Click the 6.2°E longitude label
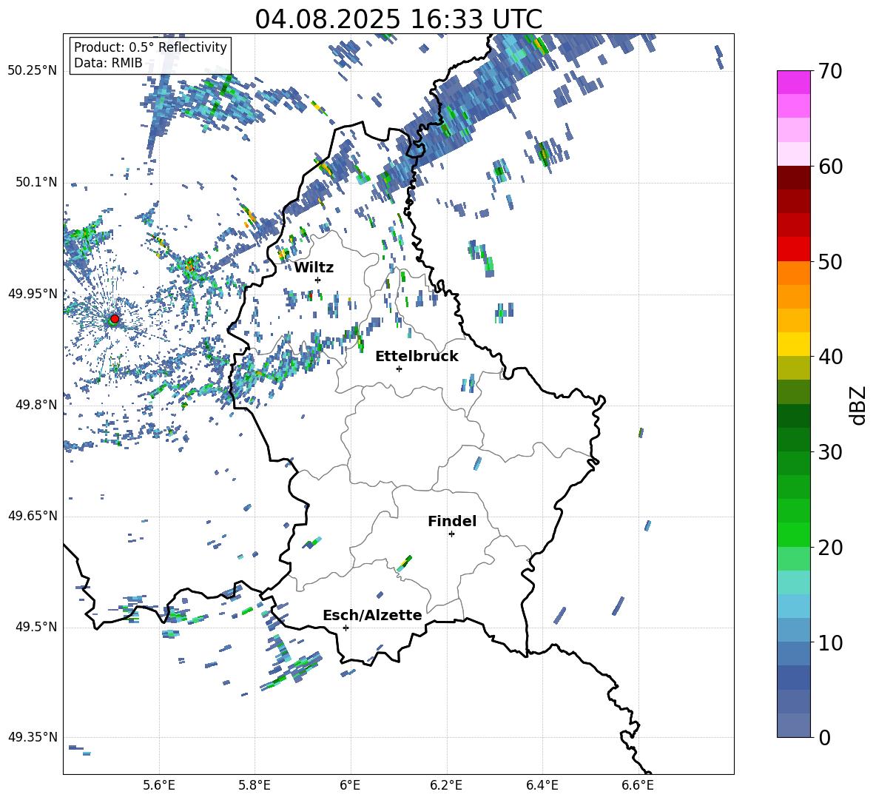The width and height of the screenshot is (876, 800). click(x=446, y=785)
